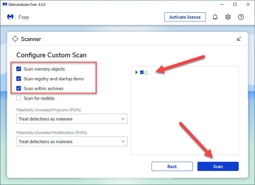Viewport: 255px width, 185px height.
Task: Open the Potentially Unwanted Programs dropdown
Action: coord(72,119)
